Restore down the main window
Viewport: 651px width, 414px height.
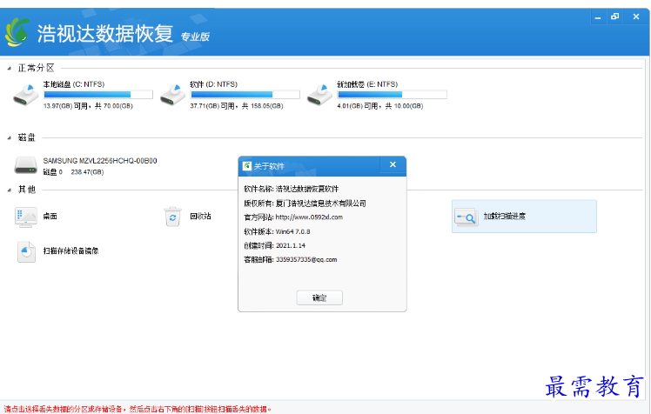point(614,17)
